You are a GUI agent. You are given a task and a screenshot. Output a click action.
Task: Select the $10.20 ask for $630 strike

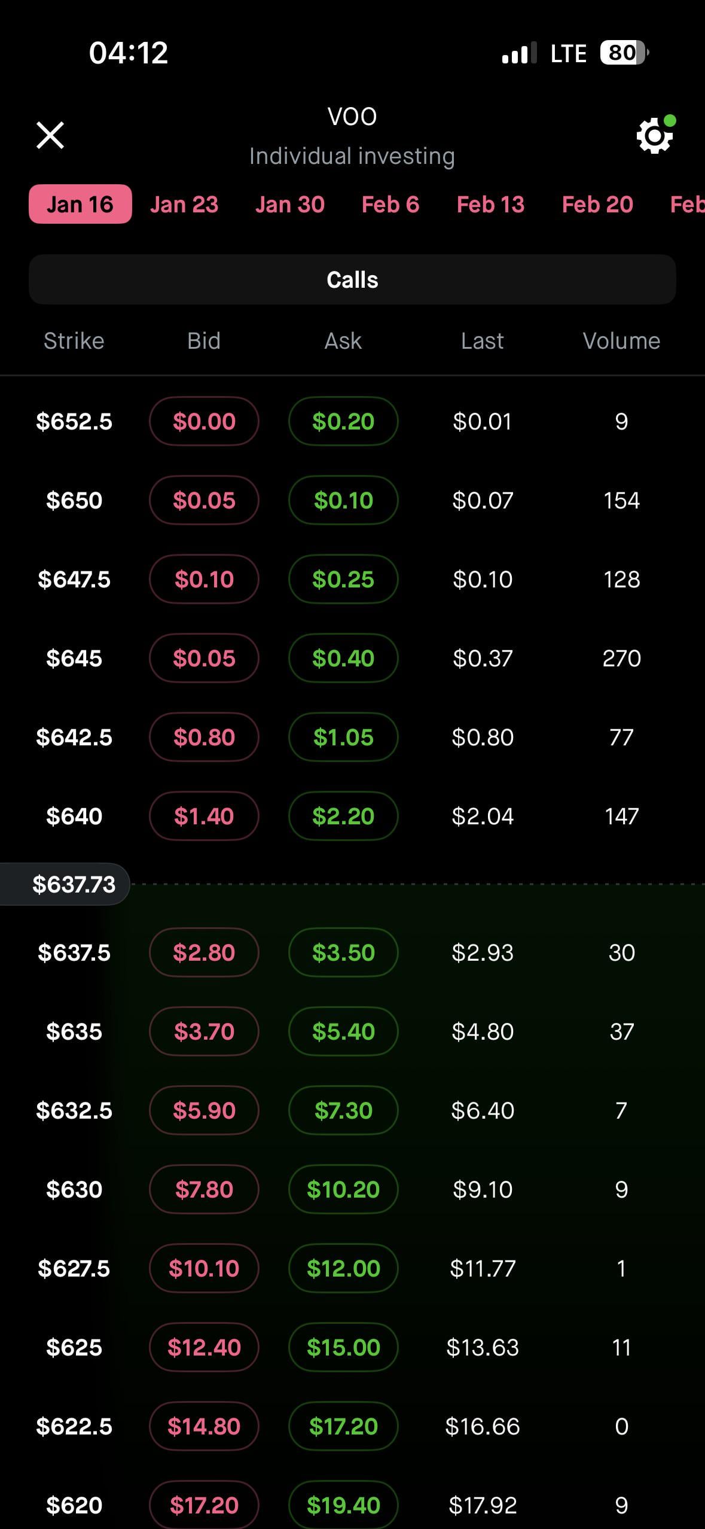[343, 1189]
